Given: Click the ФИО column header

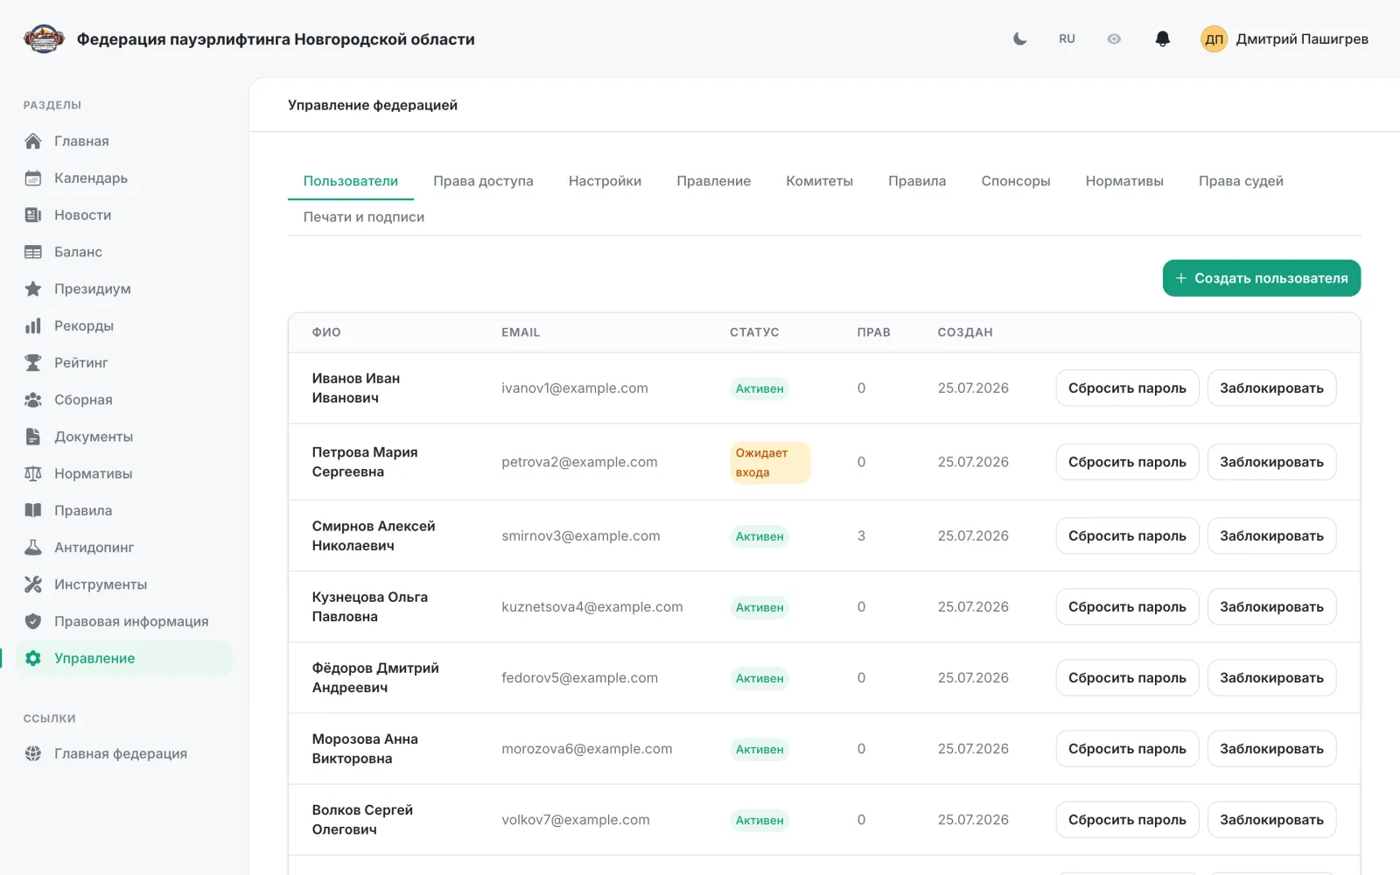Looking at the screenshot, I should click(x=326, y=332).
